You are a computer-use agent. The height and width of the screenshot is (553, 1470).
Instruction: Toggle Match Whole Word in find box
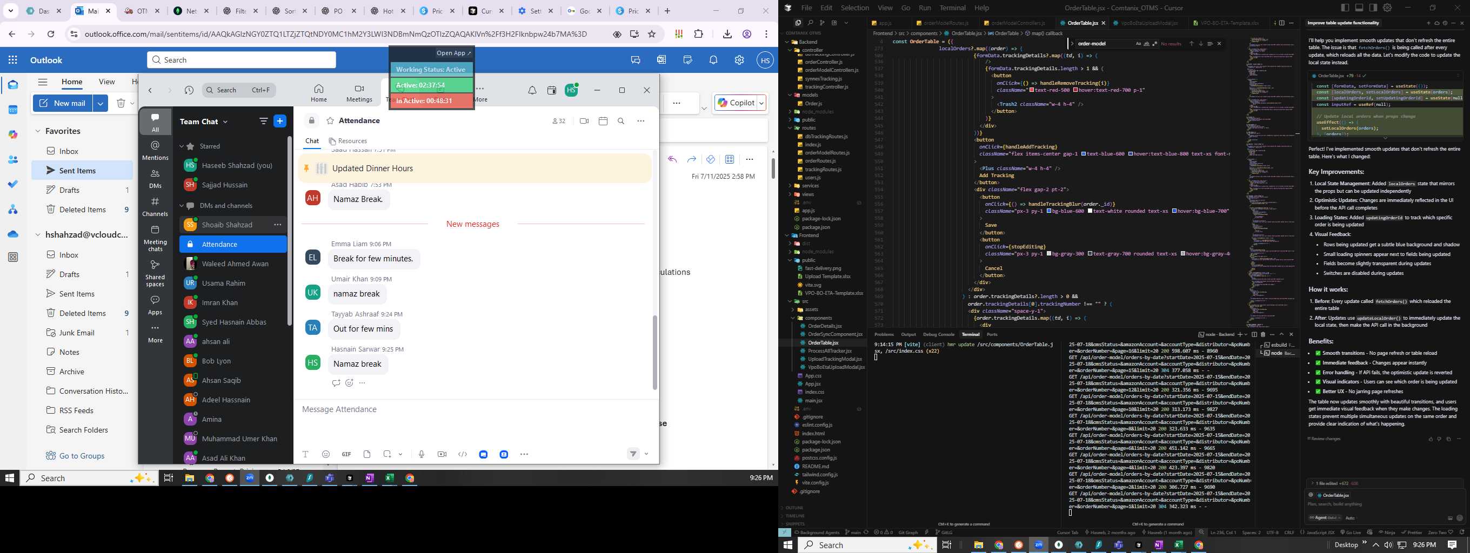[1146, 44]
